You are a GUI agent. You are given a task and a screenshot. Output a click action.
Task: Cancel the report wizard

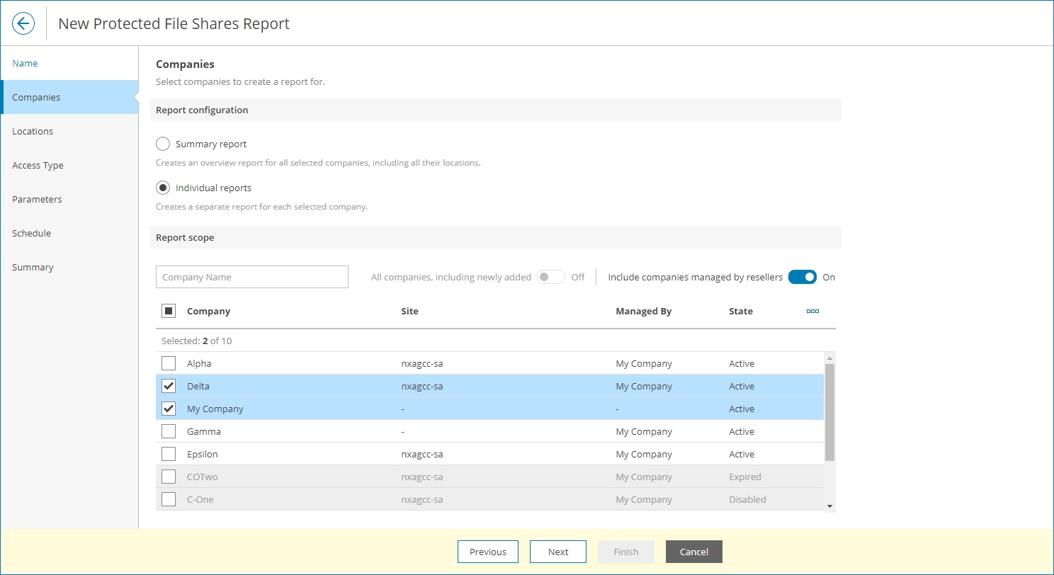(x=693, y=552)
